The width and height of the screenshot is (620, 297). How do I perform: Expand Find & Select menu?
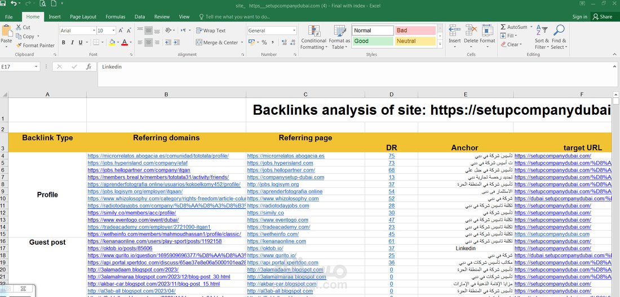click(x=559, y=37)
